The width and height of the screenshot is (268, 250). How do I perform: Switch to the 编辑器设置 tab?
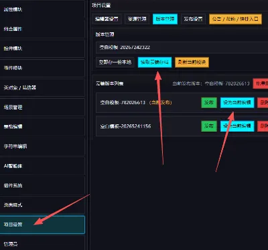pos(107,19)
